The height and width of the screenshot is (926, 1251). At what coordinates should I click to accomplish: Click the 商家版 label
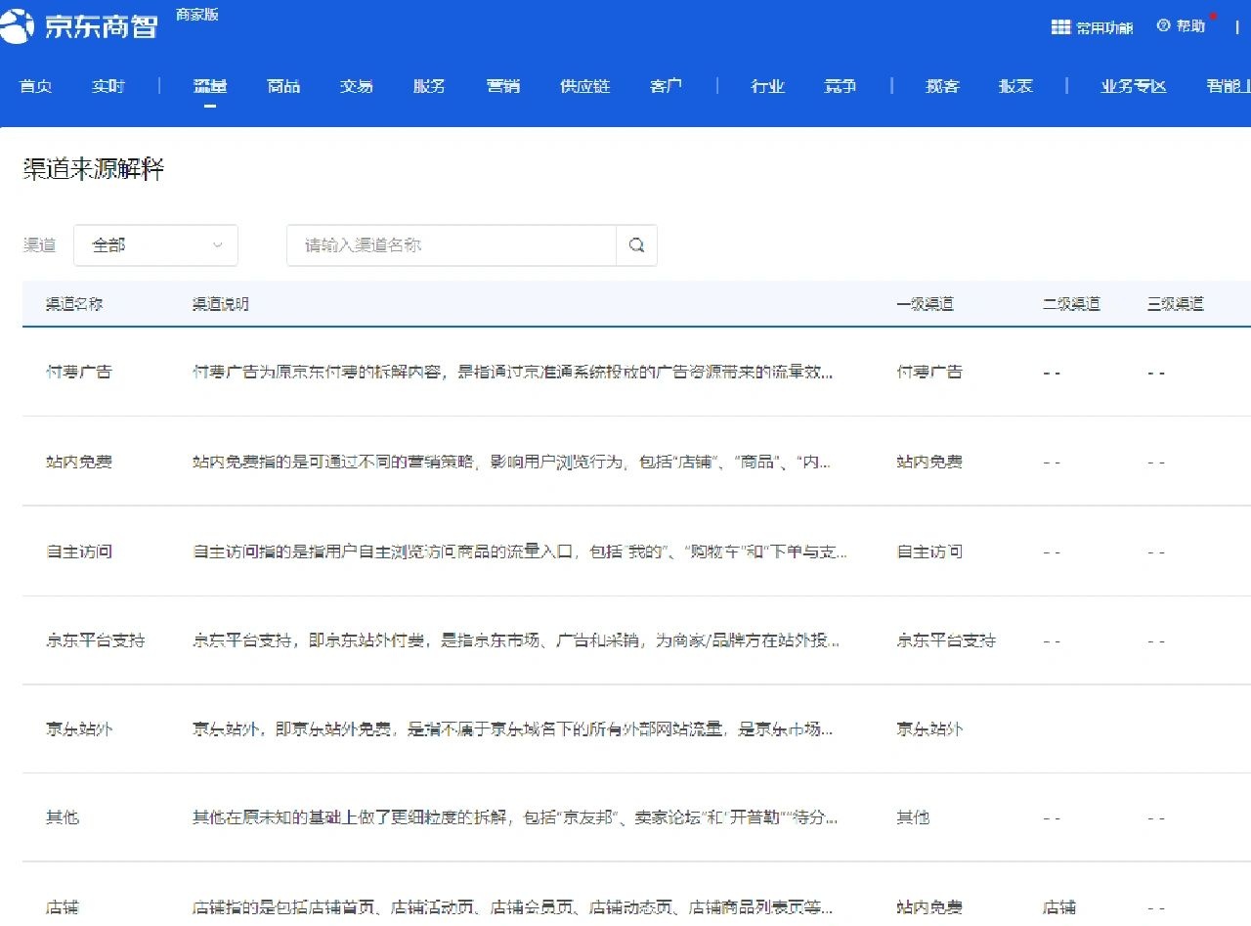pyautogui.click(x=197, y=14)
